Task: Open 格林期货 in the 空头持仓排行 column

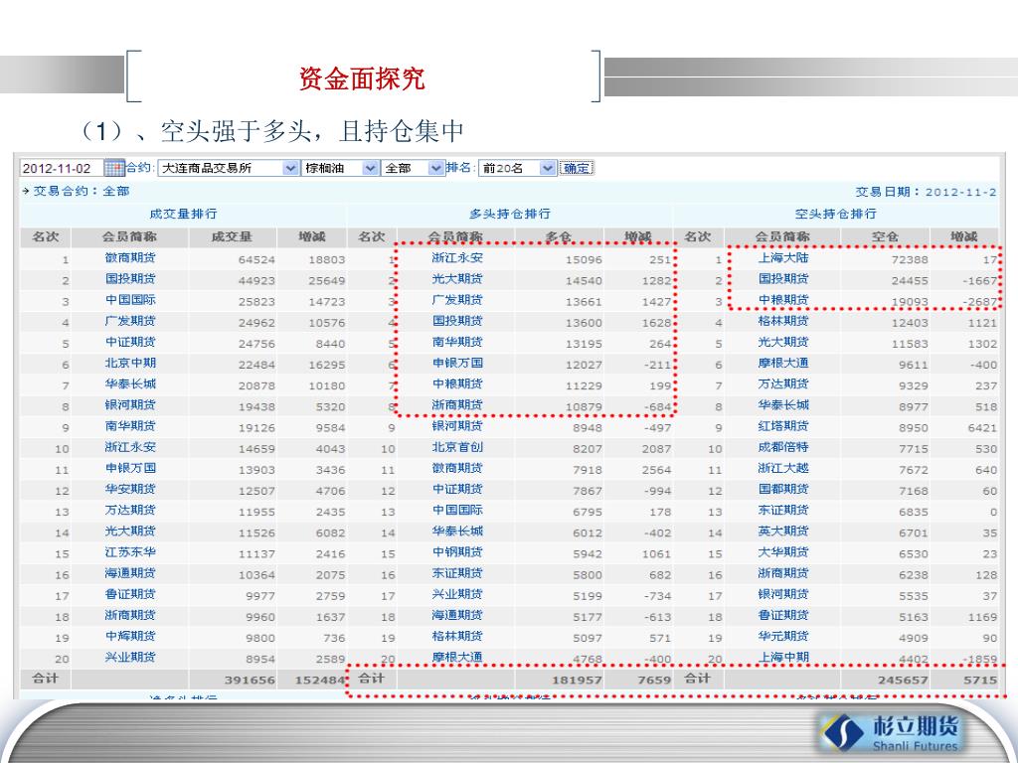Action: point(783,321)
